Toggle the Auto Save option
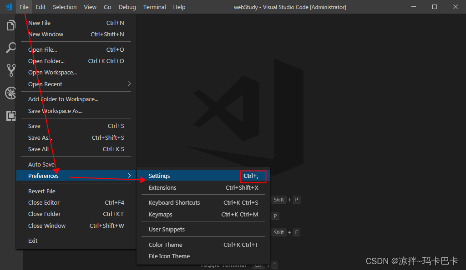The height and width of the screenshot is (270, 466). tap(76, 164)
